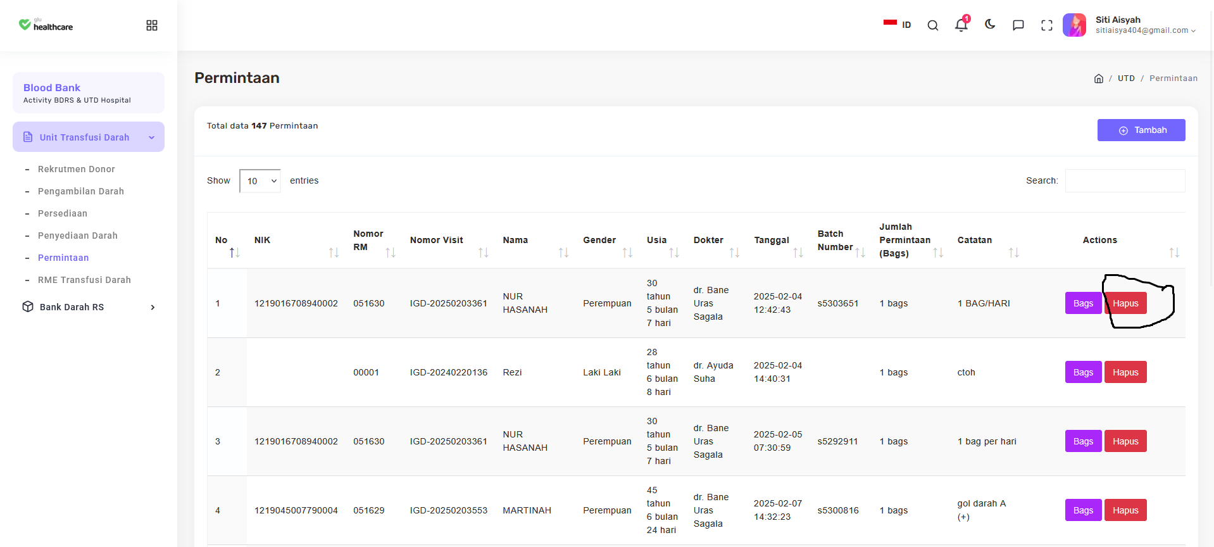Toggle fullscreen mode icon

pos(1047,25)
